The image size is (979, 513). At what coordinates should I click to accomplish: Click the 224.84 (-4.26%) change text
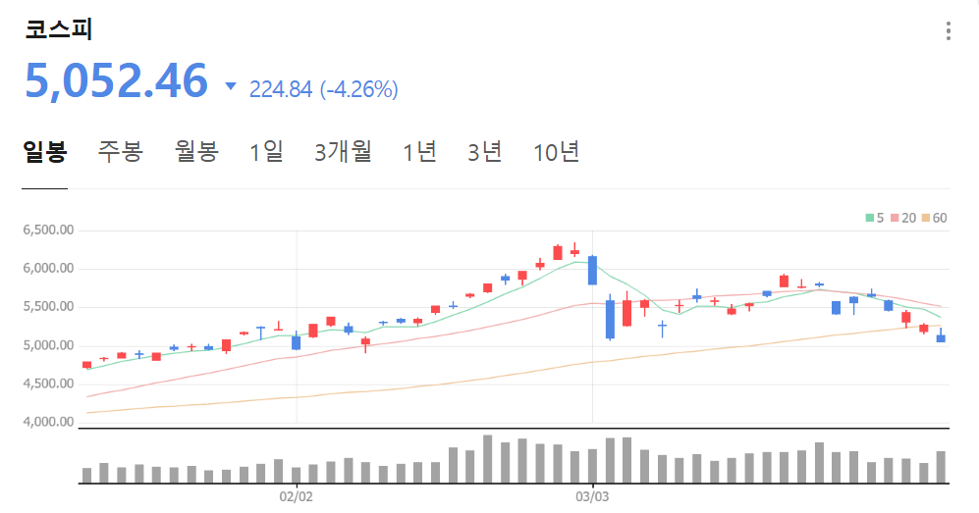click(323, 89)
